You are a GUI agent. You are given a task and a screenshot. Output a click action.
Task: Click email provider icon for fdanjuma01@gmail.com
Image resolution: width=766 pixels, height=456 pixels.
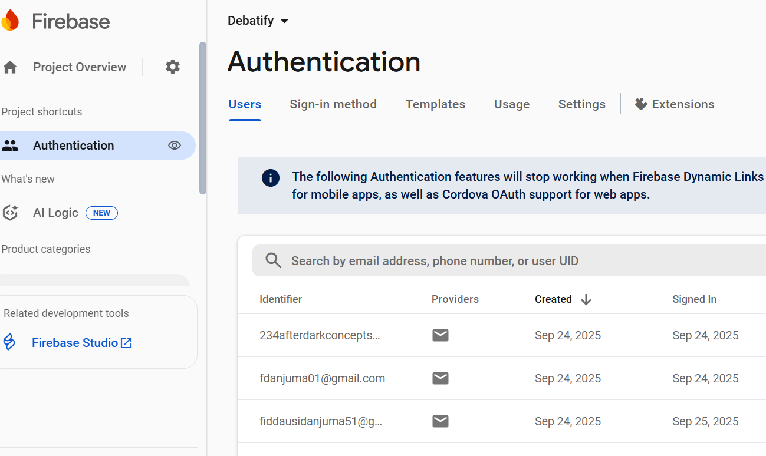pyautogui.click(x=440, y=378)
